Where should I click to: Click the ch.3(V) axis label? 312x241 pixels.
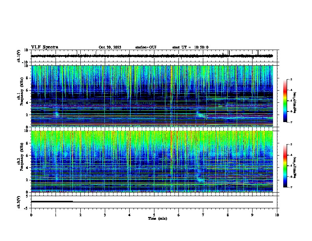(x=19, y=202)
